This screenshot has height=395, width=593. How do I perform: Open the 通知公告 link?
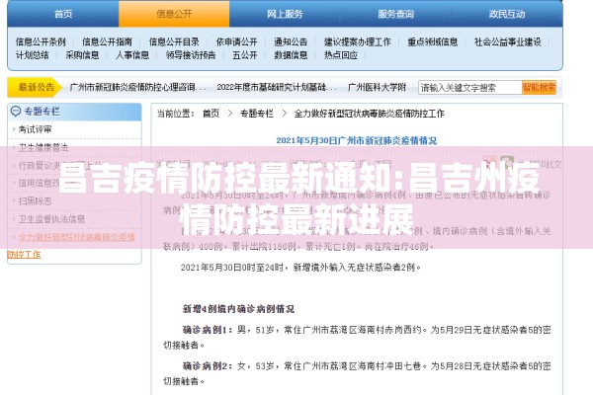291,41
